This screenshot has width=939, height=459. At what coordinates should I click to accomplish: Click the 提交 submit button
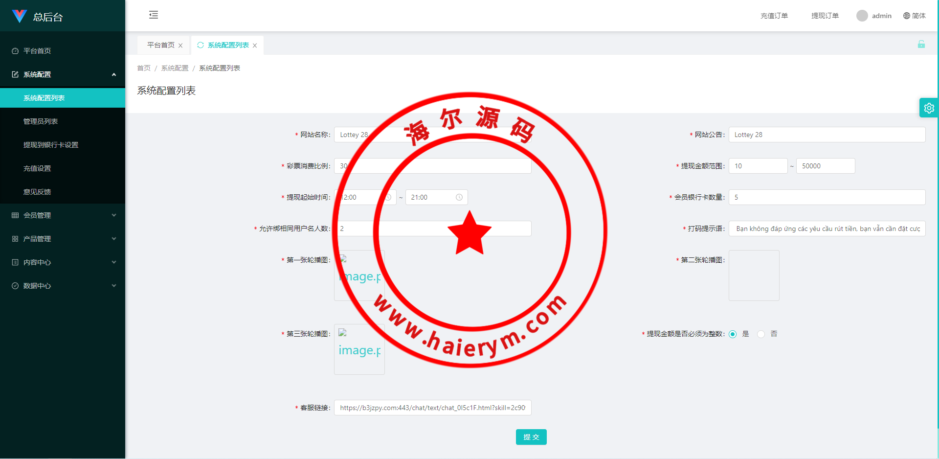pyautogui.click(x=531, y=437)
